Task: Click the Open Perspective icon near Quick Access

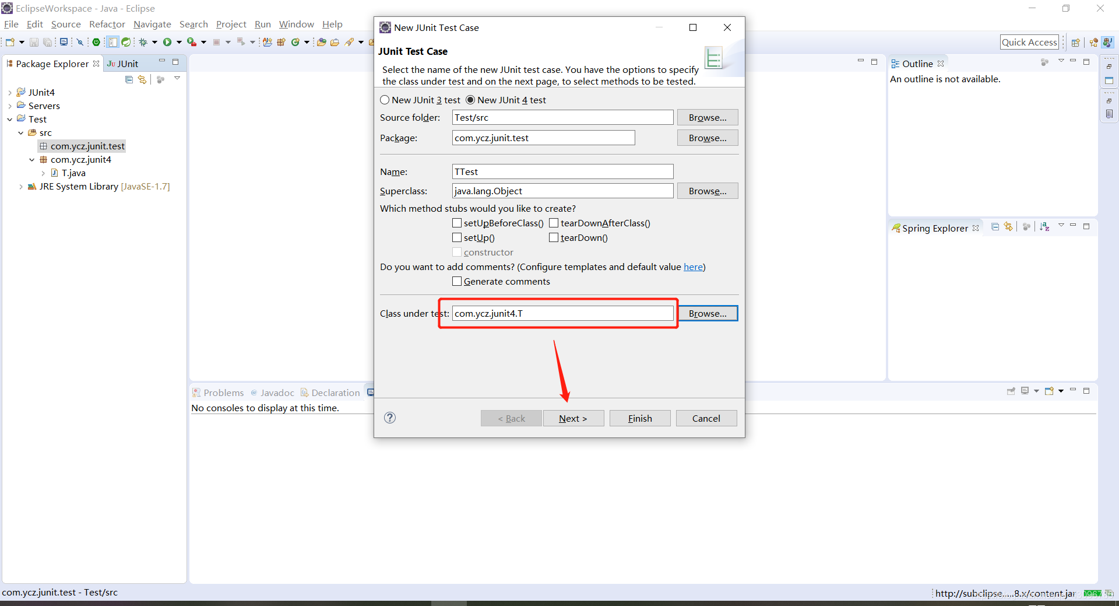Action: (1076, 42)
